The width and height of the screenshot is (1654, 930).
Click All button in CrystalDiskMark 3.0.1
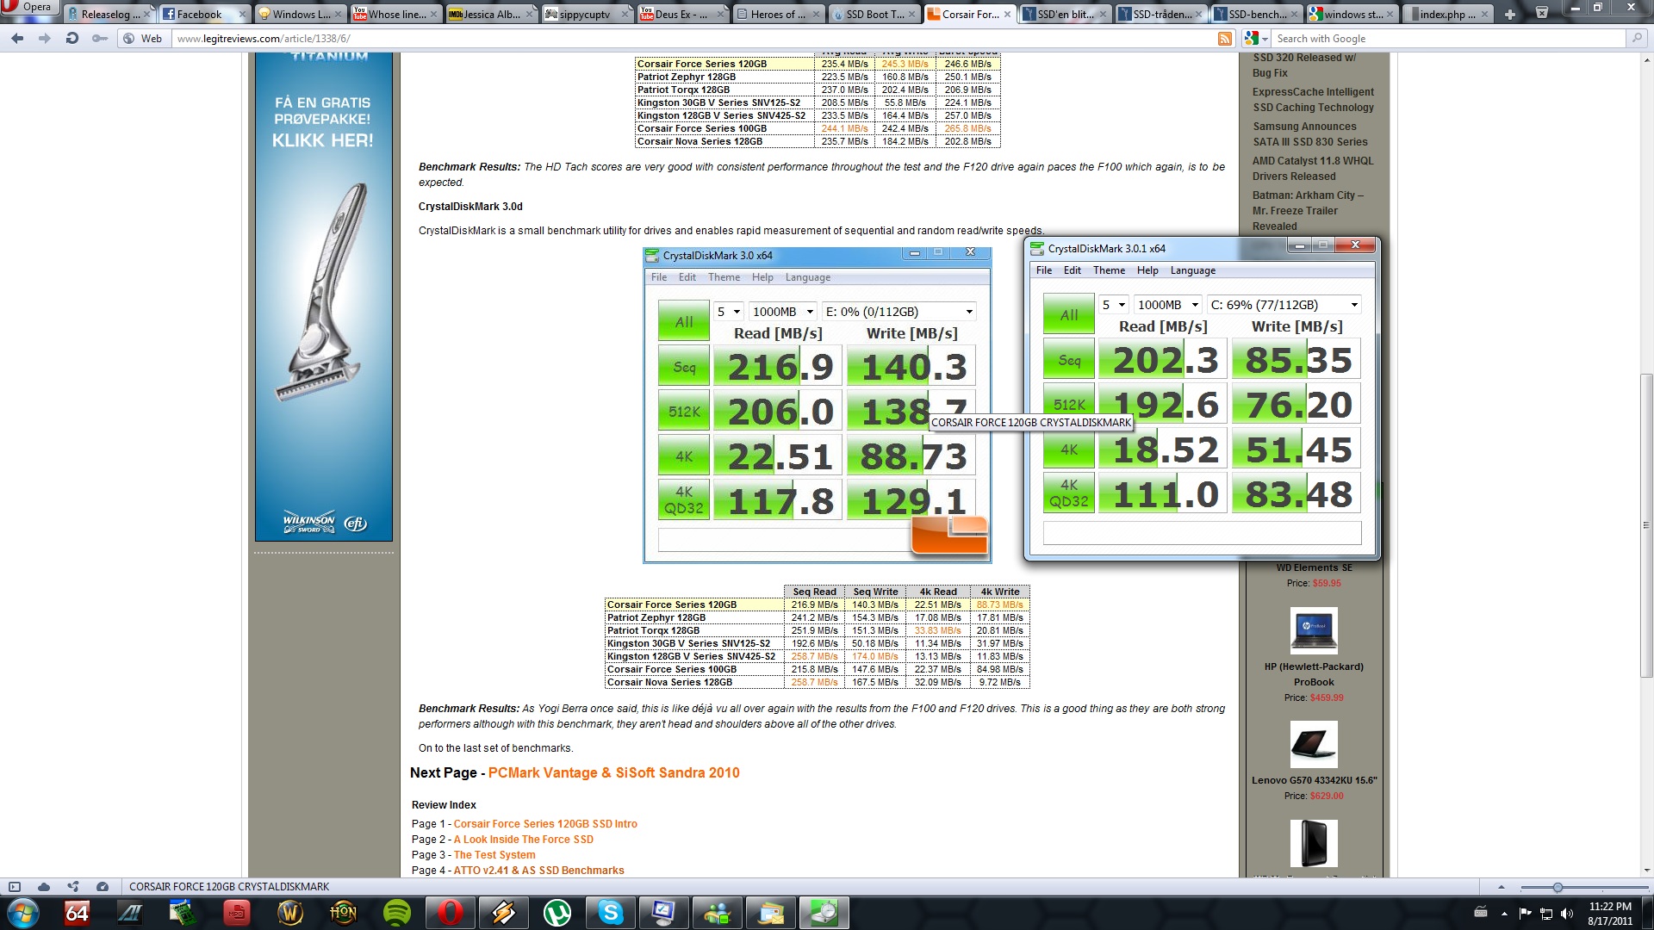click(1069, 314)
